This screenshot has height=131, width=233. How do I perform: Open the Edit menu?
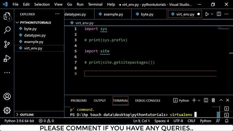[26, 4]
